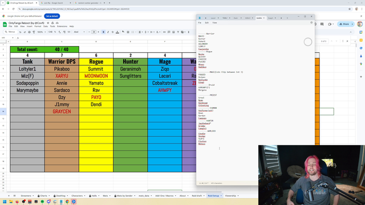The height and width of the screenshot is (205, 365).
Task: Click the redo icon
Action: (25, 32)
